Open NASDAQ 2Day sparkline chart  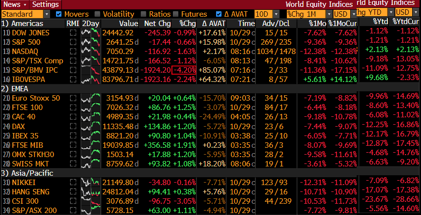[x=91, y=52]
